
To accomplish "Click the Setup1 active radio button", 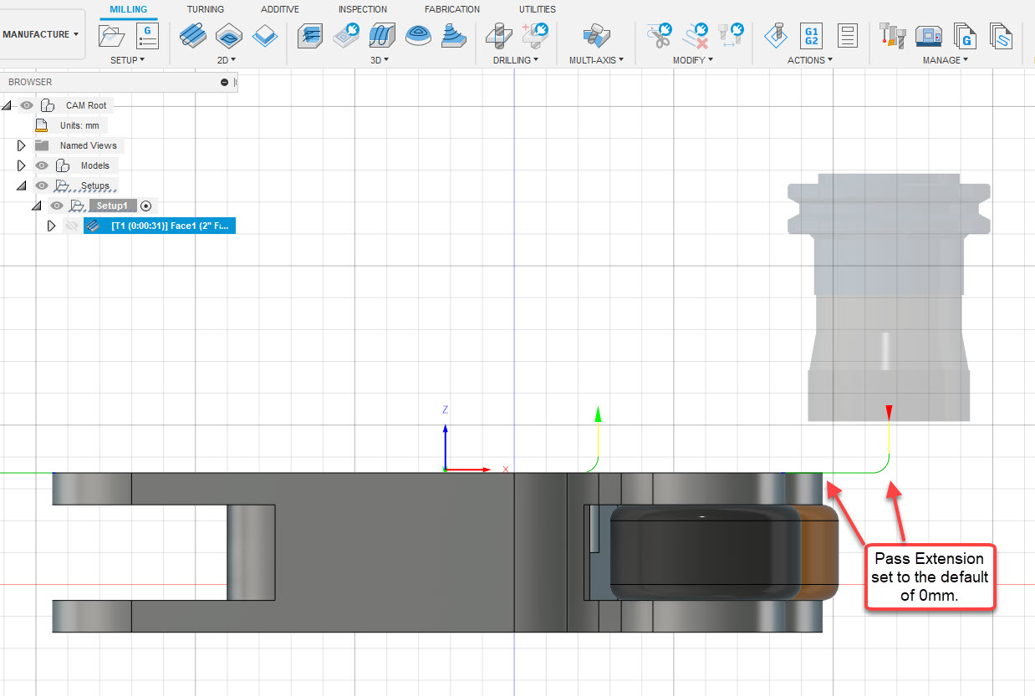I will [145, 206].
